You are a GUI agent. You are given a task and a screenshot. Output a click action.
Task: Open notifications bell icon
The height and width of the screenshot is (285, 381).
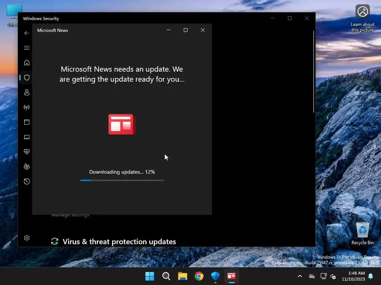coord(371,276)
